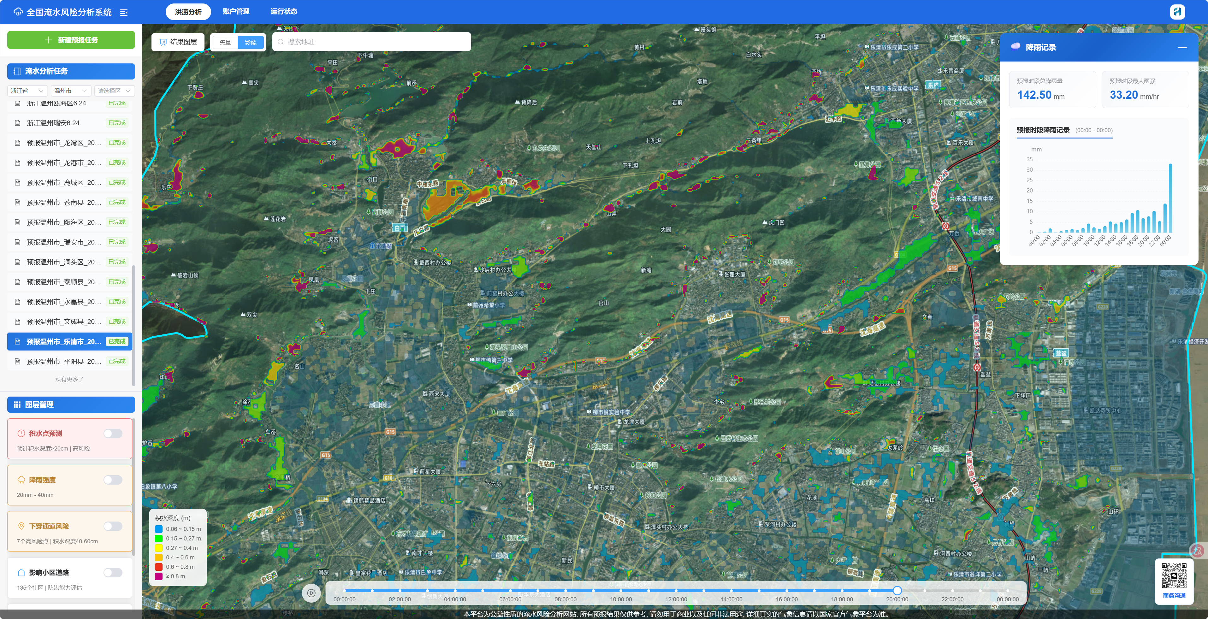
Task: Play the flood timeline animation
Action: tap(311, 593)
